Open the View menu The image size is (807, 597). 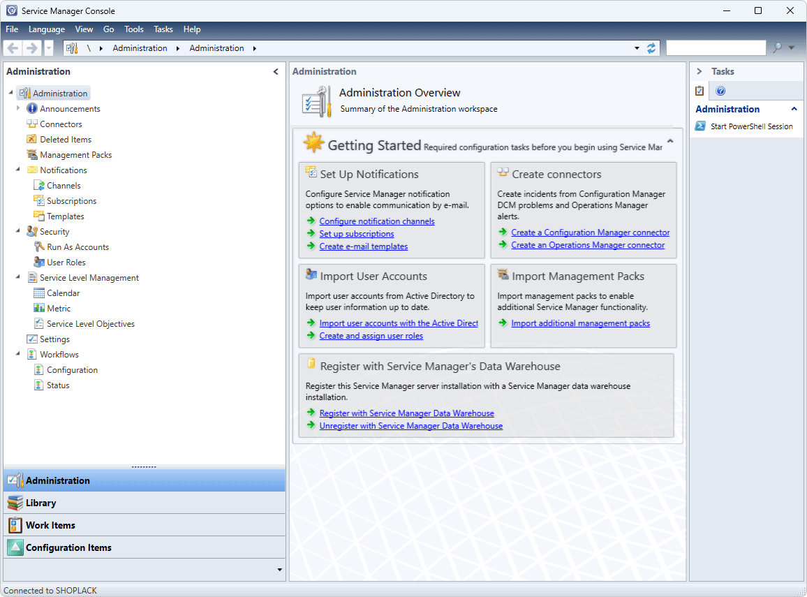click(84, 29)
